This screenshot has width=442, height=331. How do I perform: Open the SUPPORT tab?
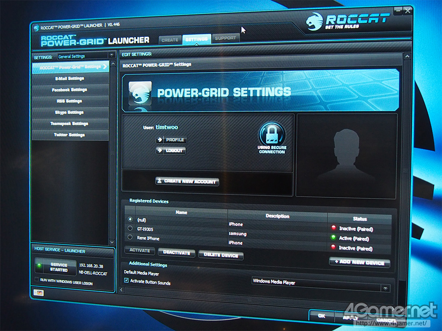tap(225, 38)
